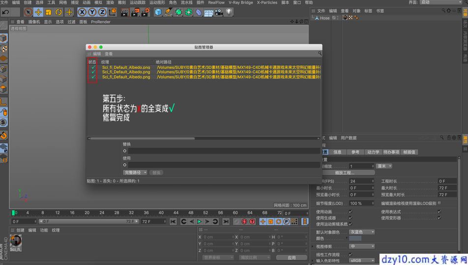Open the 渲染 menu in the menu bar

click(x=110, y=2)
